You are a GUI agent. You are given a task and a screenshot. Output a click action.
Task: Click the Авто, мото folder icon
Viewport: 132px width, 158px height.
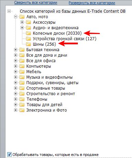pyautogui.click(x=22, y=17)
